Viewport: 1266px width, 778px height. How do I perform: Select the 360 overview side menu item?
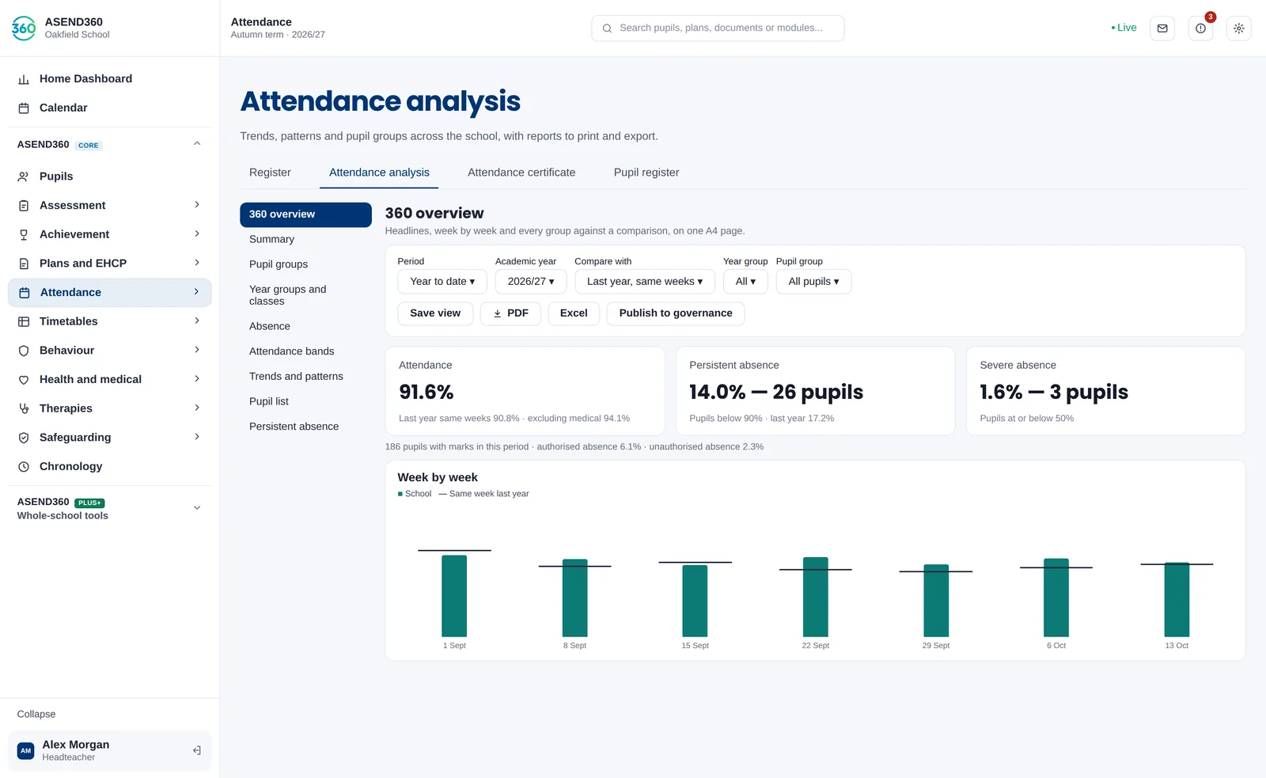(305, 214)
